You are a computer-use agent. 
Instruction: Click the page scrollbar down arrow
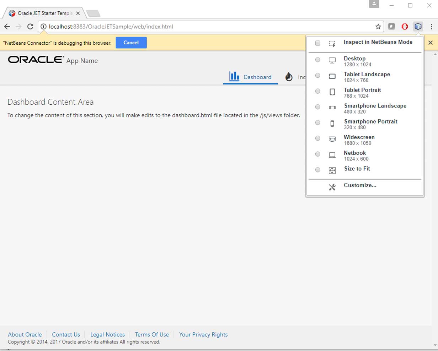[x=435, y=345]
